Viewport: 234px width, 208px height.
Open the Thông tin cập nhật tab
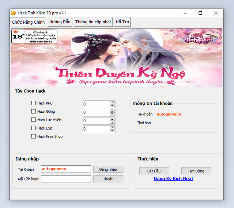pos(93,22)
